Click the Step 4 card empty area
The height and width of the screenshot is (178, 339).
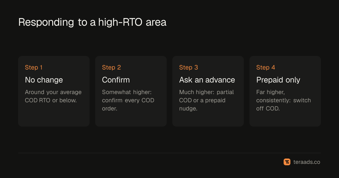coord(285,119)
